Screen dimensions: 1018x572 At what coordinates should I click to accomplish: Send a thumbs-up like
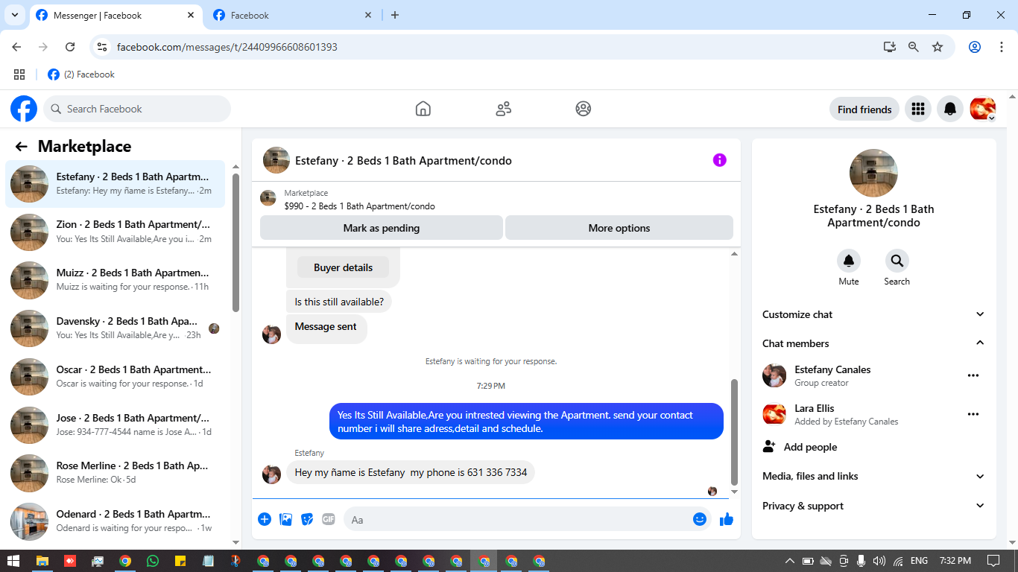pos(727,519)
